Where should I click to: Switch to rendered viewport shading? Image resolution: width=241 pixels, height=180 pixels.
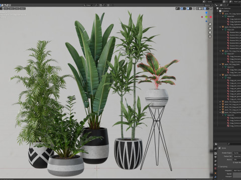point(205,8)
